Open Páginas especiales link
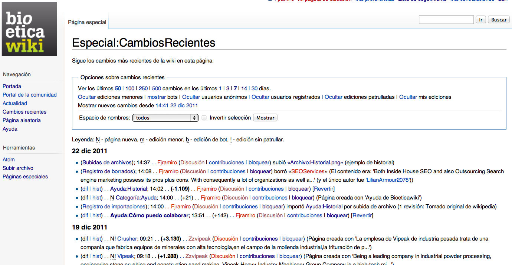 coord(25,177)
